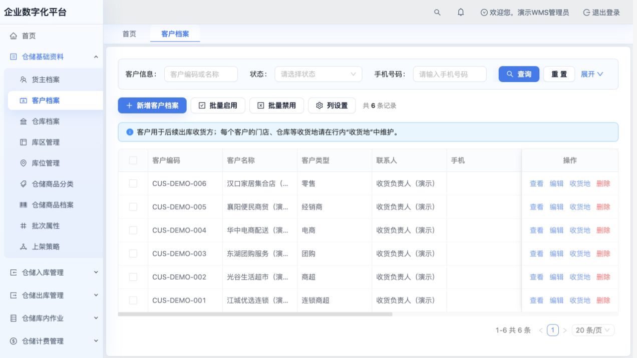Click 批量启用 button

218,105
